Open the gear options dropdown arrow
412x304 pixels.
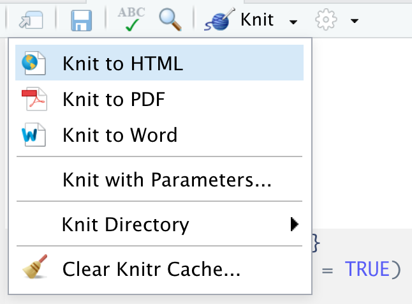[x=355, y=21]
